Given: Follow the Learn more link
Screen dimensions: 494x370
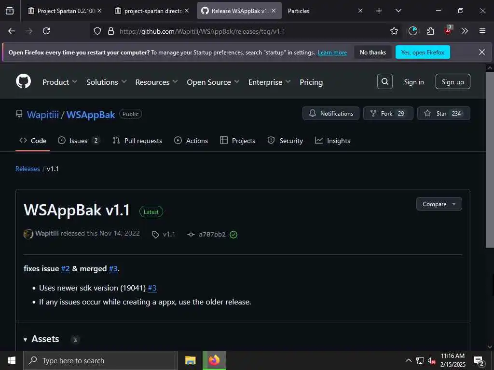Looking at the screenshot, I should 332,53.
